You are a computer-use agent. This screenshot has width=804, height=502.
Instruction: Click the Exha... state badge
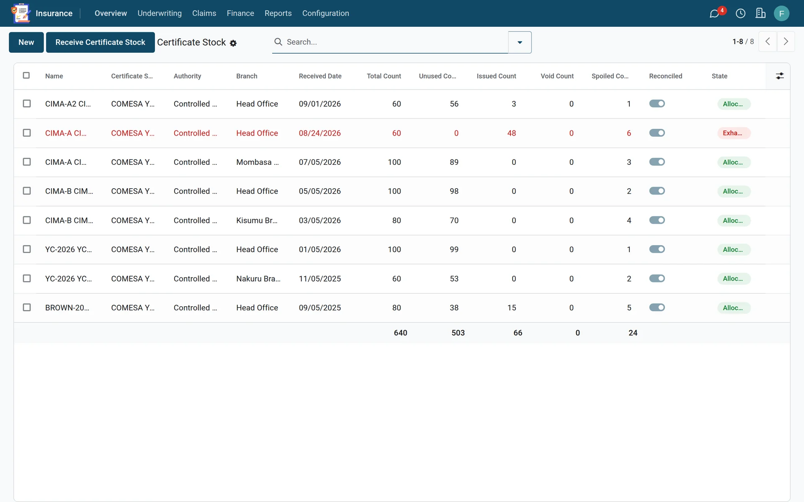click(x=734, y=133)
